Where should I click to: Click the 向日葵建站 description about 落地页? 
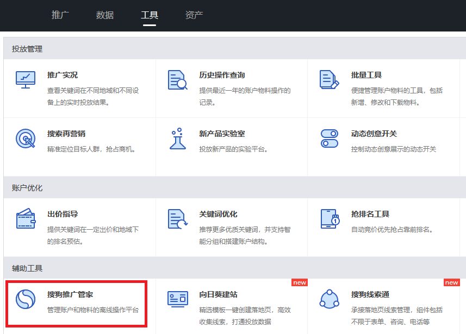[245, 316]
